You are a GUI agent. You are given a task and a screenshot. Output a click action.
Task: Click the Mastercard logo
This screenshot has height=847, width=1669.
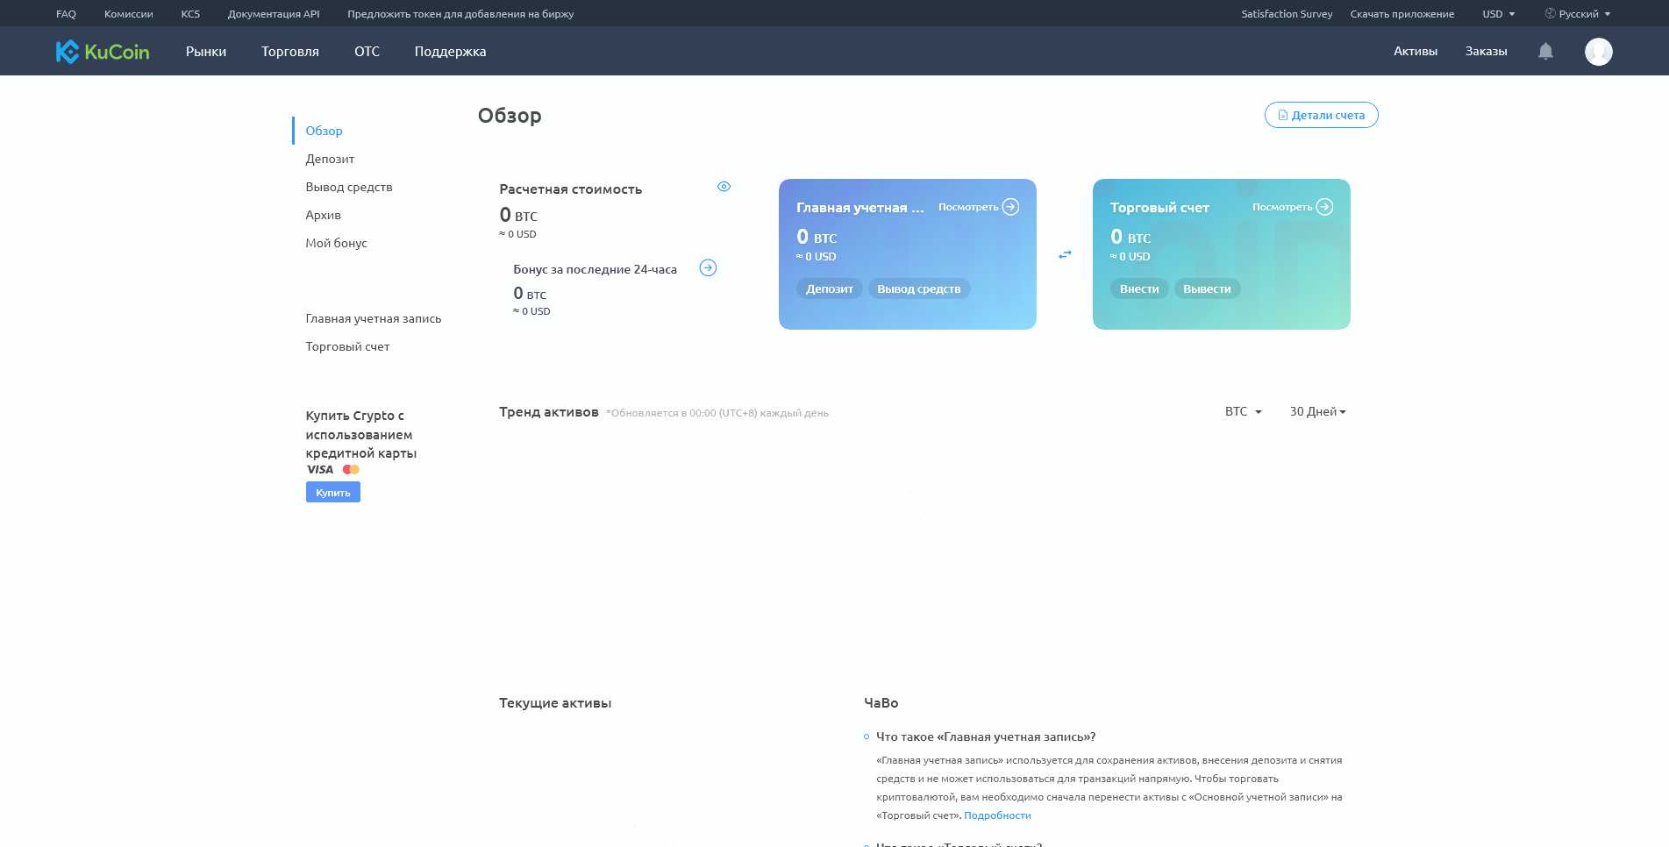coord(351,469)
